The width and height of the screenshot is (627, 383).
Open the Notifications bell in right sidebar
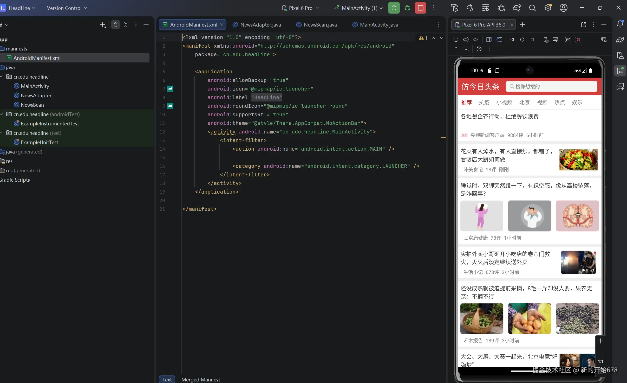tap(620, 24)
